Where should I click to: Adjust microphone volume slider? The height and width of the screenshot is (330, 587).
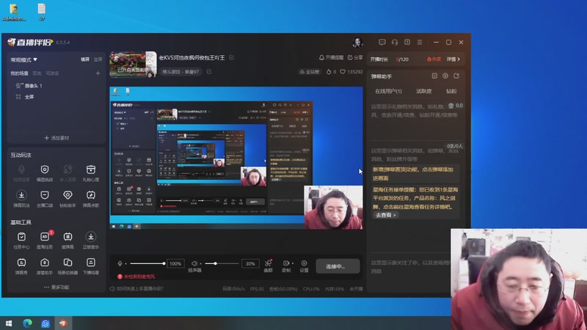[147, 263]
